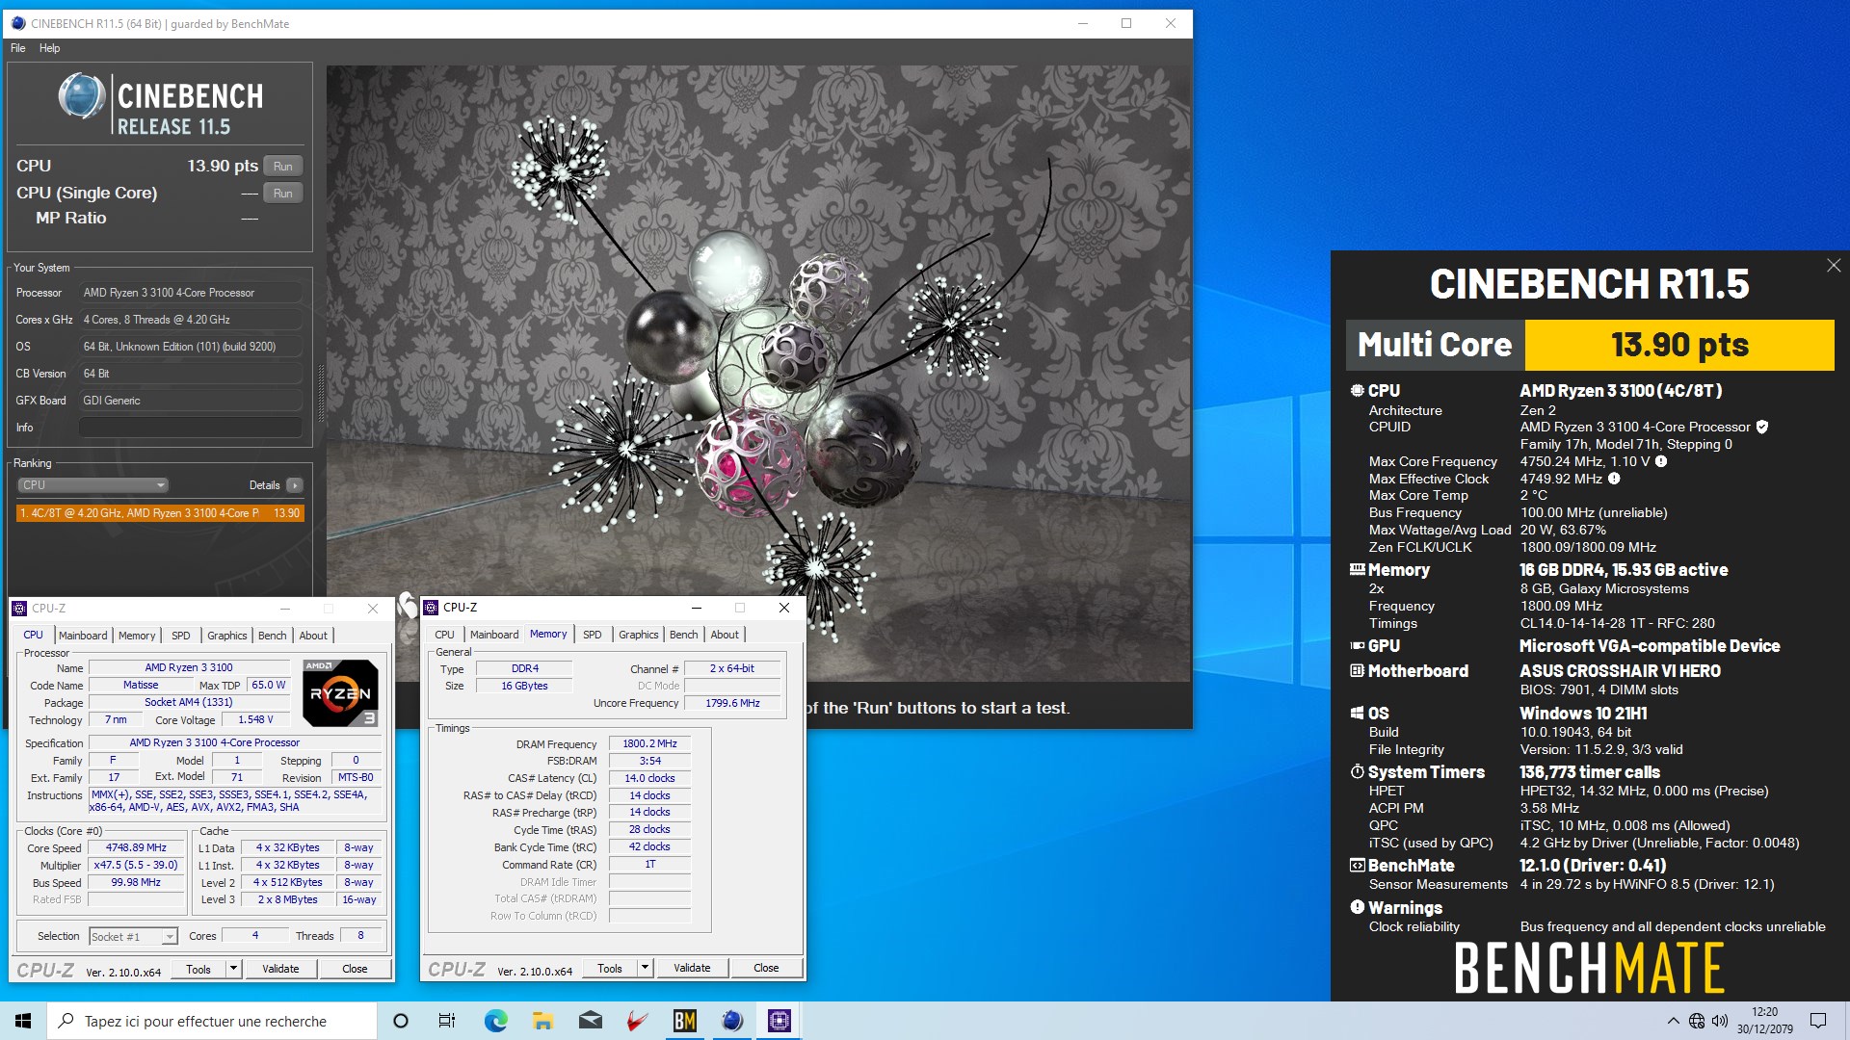Expand Tools dropdown arrow in right CPU-Z
This screenshot has width=1850, height=1040.
645,968
